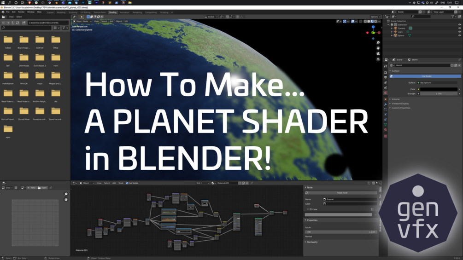This screenshot has height=260, width=463.
Task: Click the file browser path field
Action: (x=48, y=23)
